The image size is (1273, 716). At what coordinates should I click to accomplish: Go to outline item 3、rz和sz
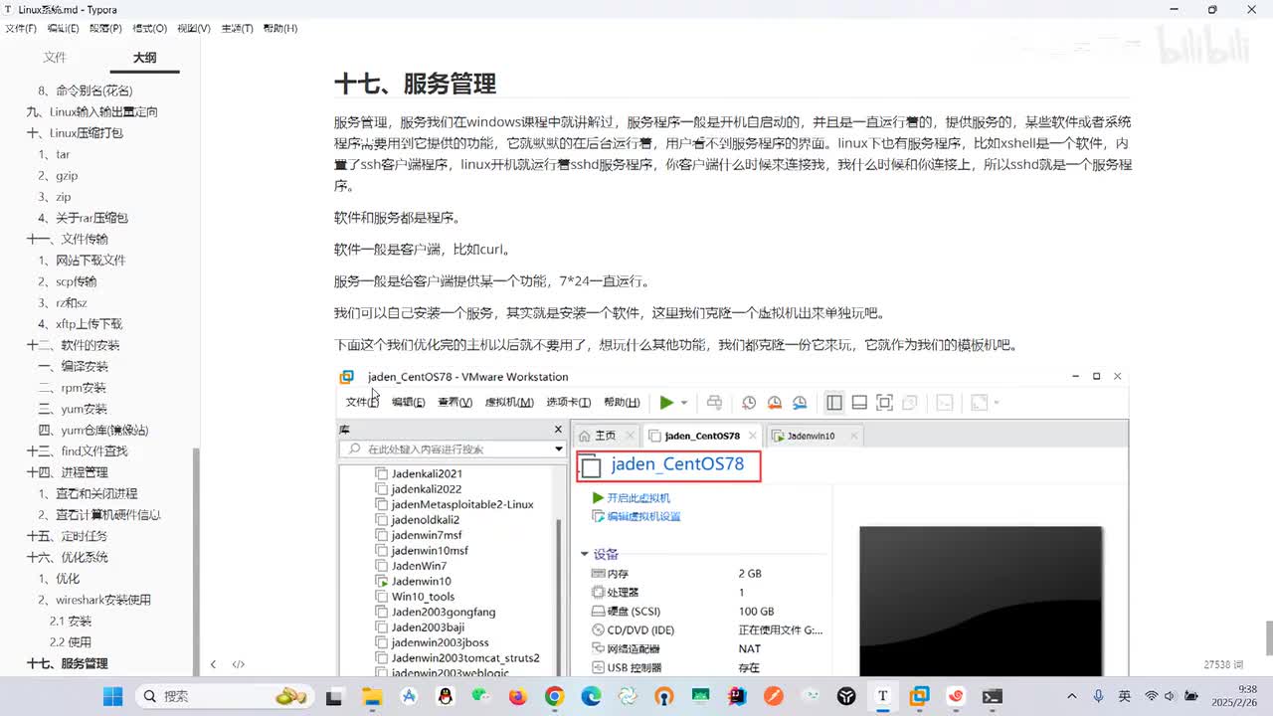click(64, 302)
